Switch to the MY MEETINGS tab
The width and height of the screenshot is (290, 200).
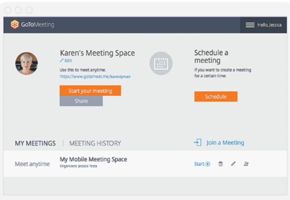tap(35, 143)
